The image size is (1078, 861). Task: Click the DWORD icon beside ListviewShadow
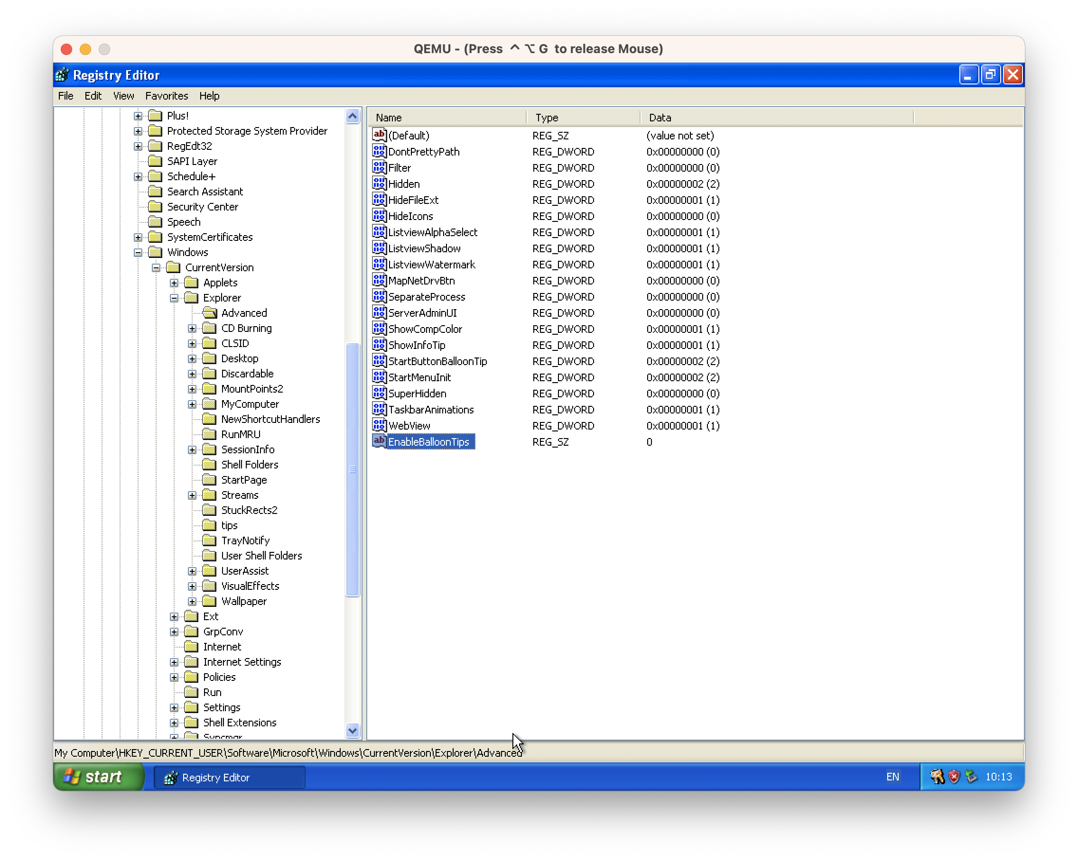coord(379,248)
